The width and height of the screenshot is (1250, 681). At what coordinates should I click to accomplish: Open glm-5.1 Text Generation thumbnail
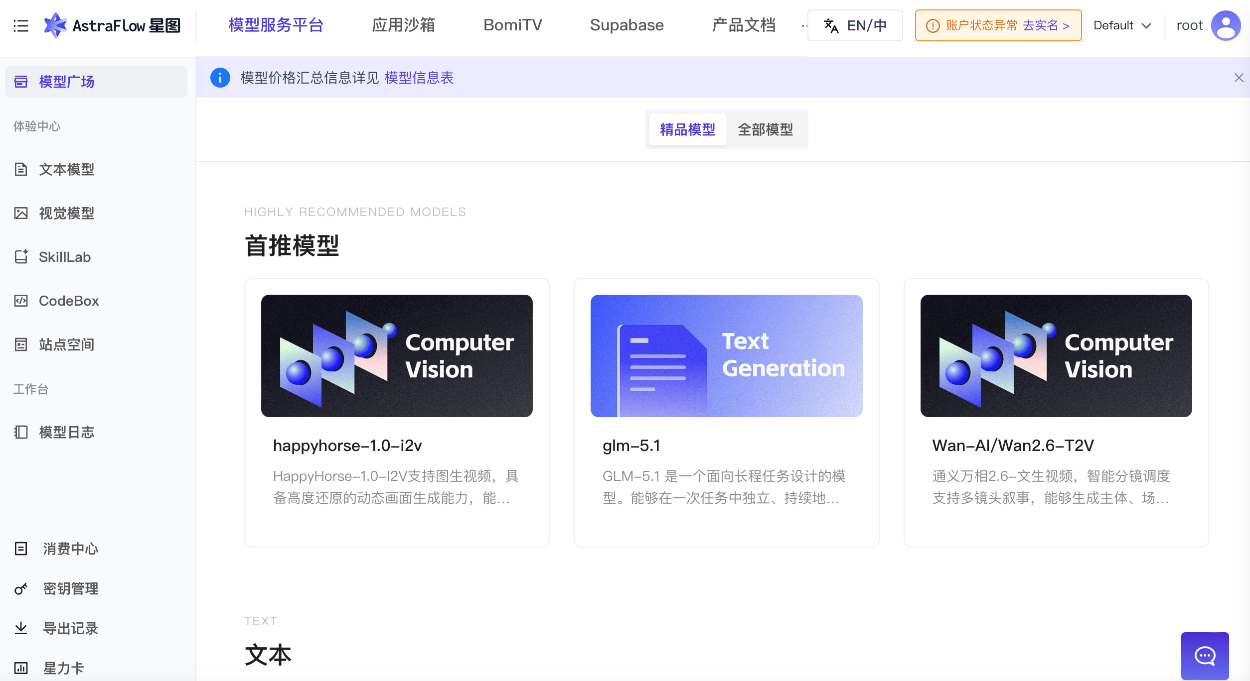[x=726, y=356]
